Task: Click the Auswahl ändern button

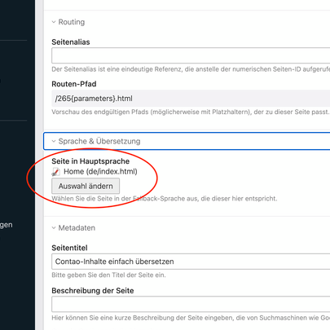Action: tap(86, 186)
